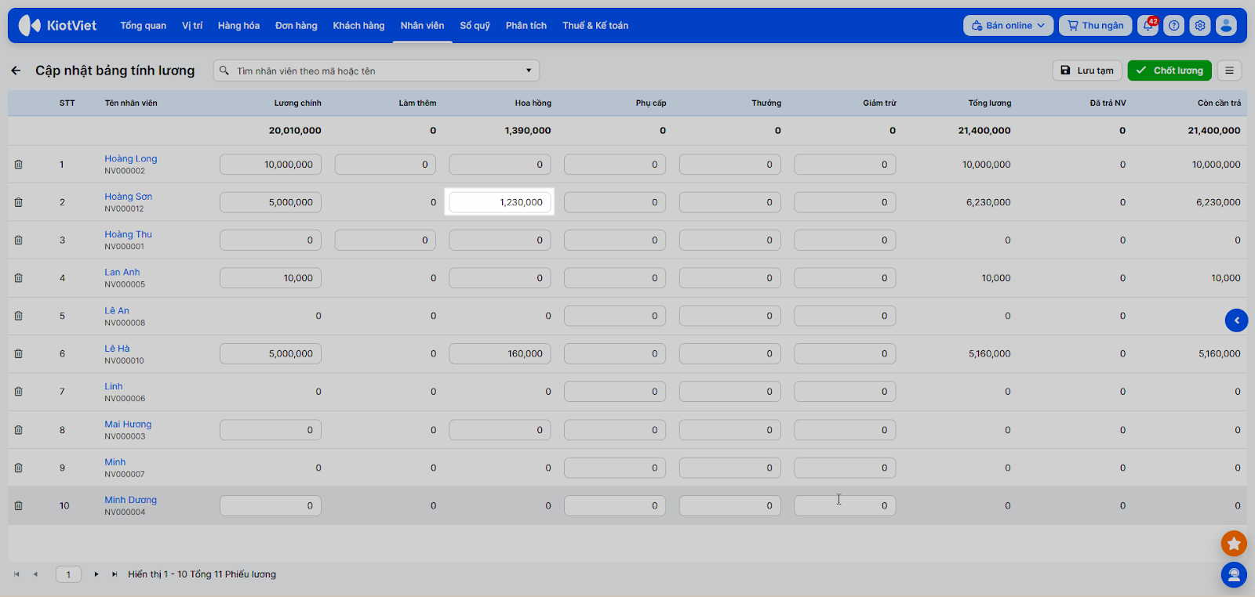Edit Hoàng Long's Lương chính field

coord(271,165)
